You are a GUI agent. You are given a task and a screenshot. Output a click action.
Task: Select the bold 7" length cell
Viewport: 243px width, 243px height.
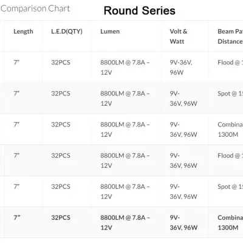click(x=17, y=217)
